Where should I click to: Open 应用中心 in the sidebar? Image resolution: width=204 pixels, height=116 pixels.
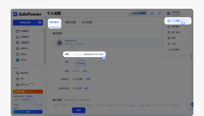tap(24, 48)
